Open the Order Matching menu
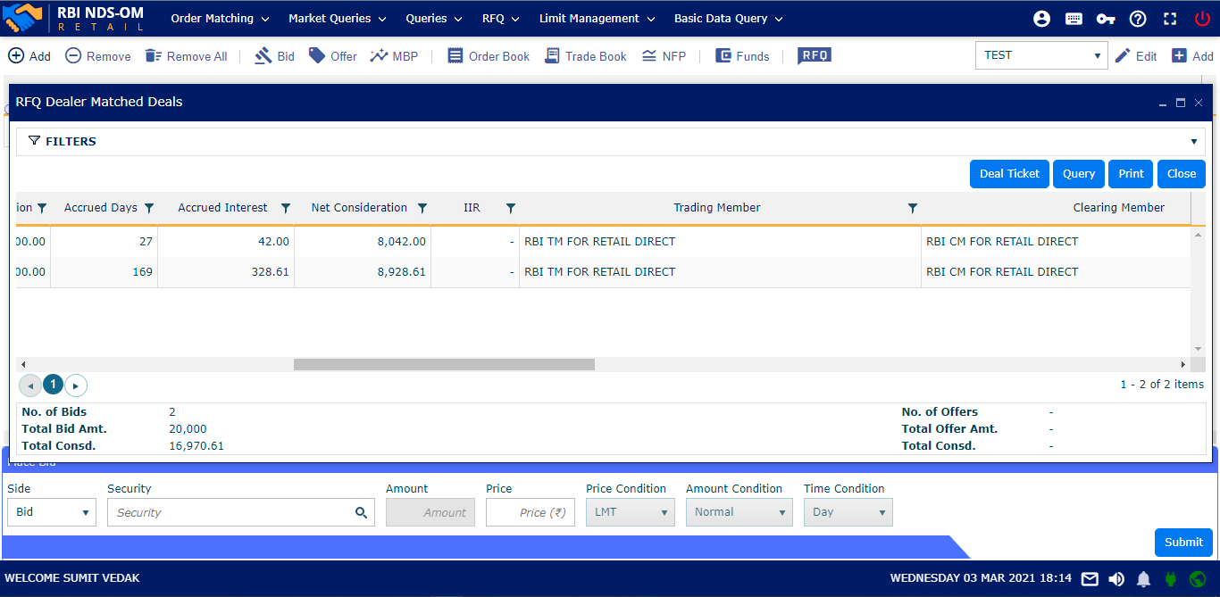1220x597 pixels. [x=220, y=19]
